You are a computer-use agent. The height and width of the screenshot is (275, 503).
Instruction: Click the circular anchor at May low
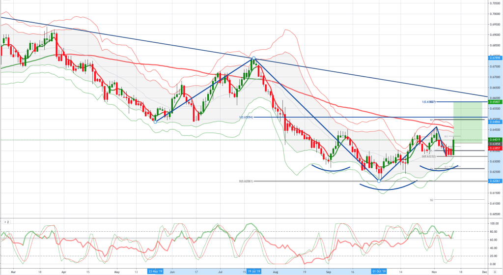[155, 122]
